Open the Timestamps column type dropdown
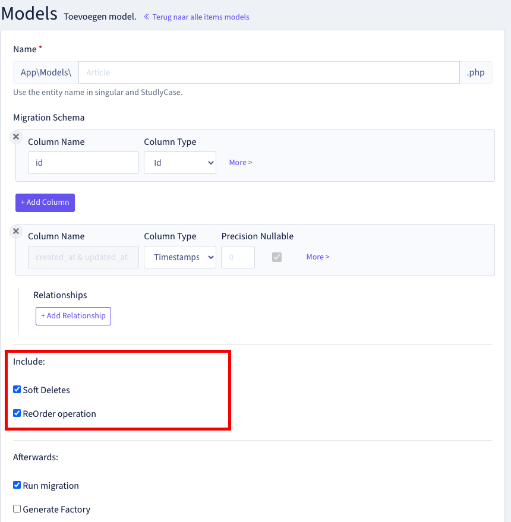This screenshot has width=511, height=522. point(180,257)
